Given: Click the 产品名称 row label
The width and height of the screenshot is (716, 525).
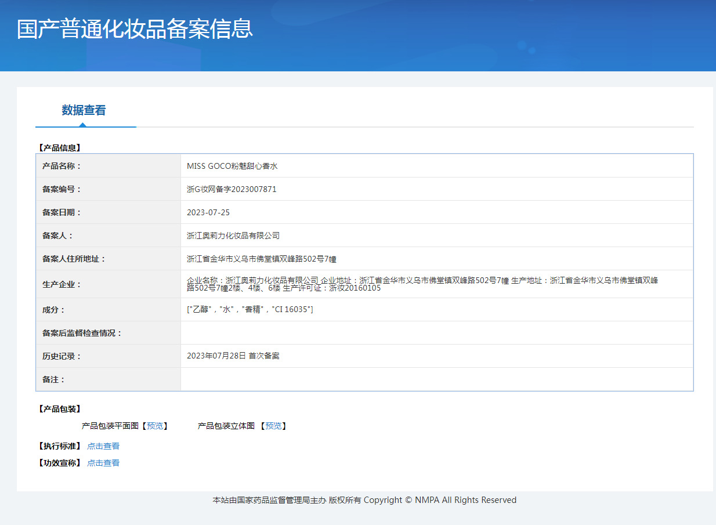Looking at the screenshot, I should [x=62, y=166].
